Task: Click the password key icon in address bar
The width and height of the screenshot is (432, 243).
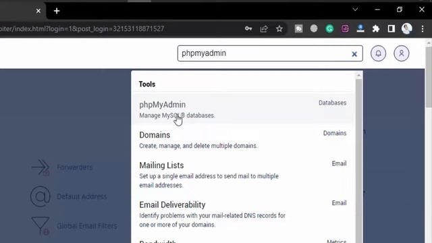Action: pos(248,28)
